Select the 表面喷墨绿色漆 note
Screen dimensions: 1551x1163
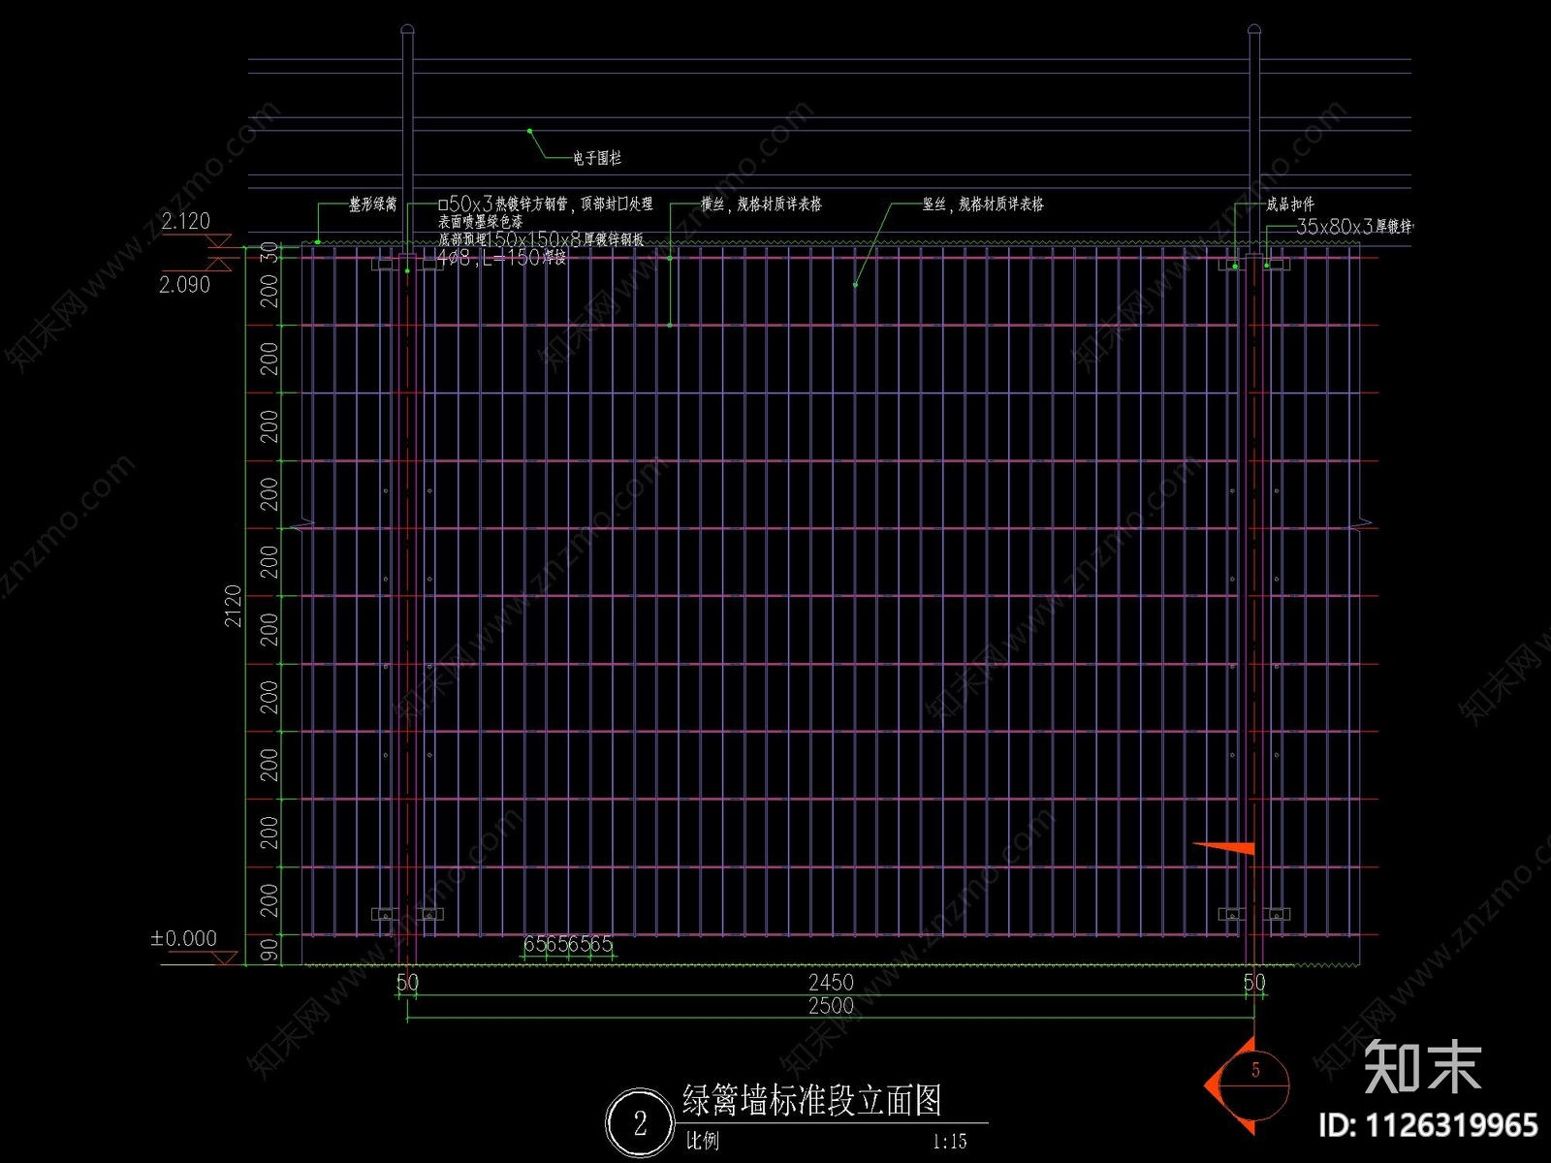pyautogui.click(x=480, y=222)
